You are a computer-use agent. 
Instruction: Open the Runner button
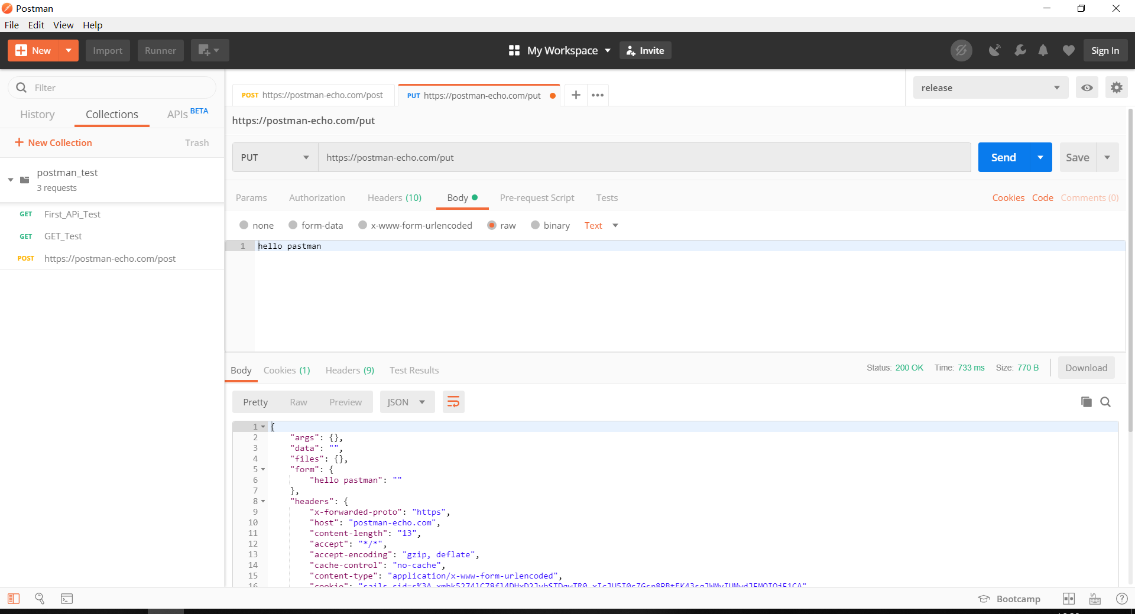[161, 51]
